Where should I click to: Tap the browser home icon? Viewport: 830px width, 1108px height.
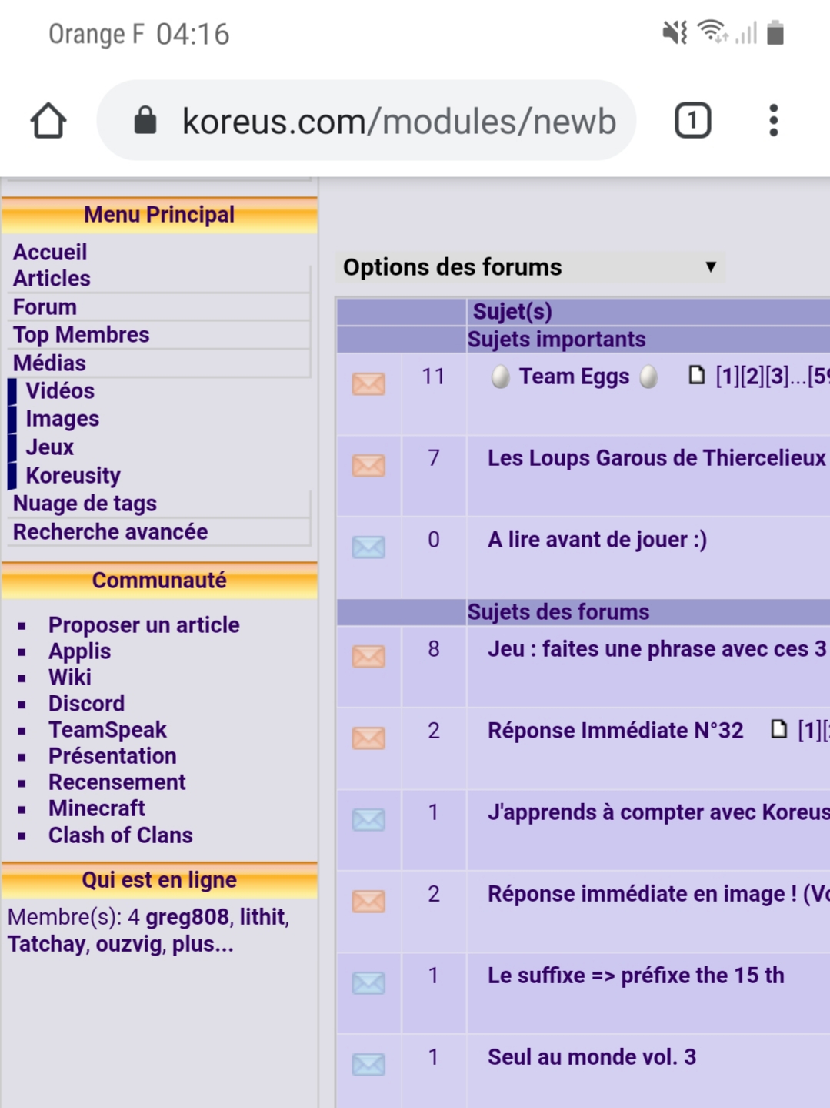(x=48, y=121)
